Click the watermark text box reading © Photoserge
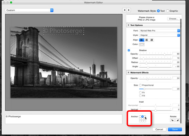189x136 pixels. [x=64, y=119]
